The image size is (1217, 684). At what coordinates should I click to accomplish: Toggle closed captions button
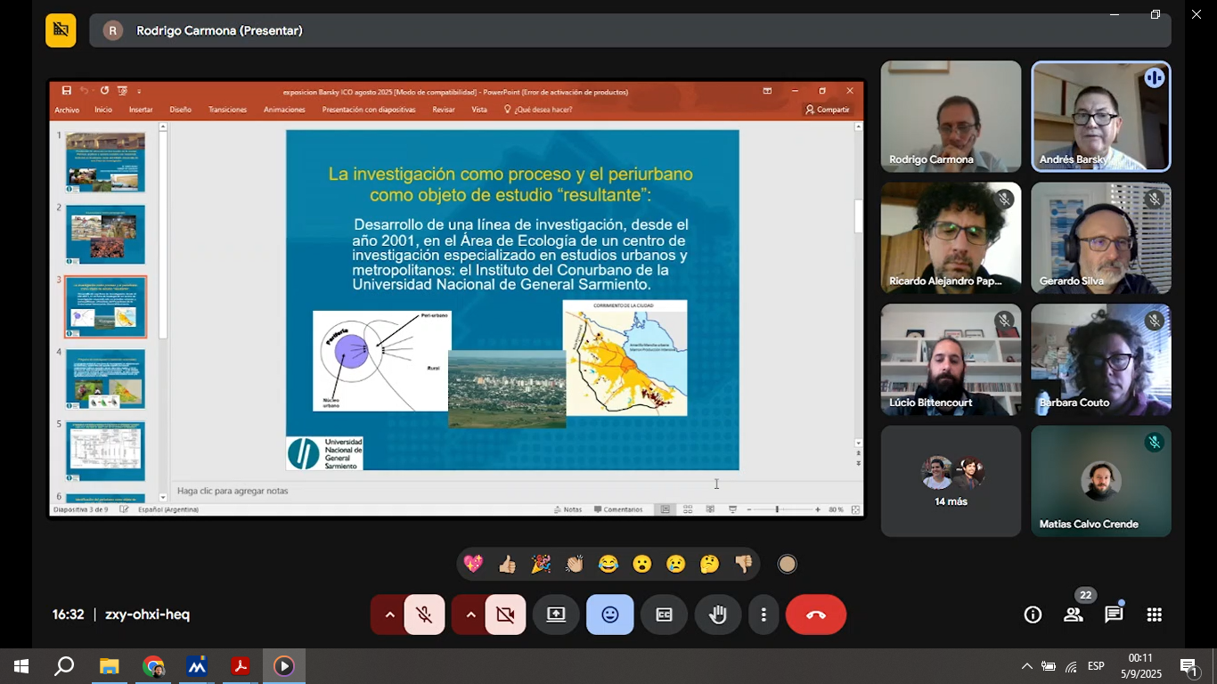[x=664, y=615]
